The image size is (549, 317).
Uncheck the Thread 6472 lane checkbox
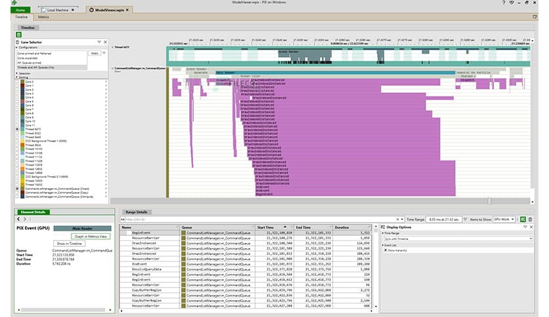click(x=18, y=130)
